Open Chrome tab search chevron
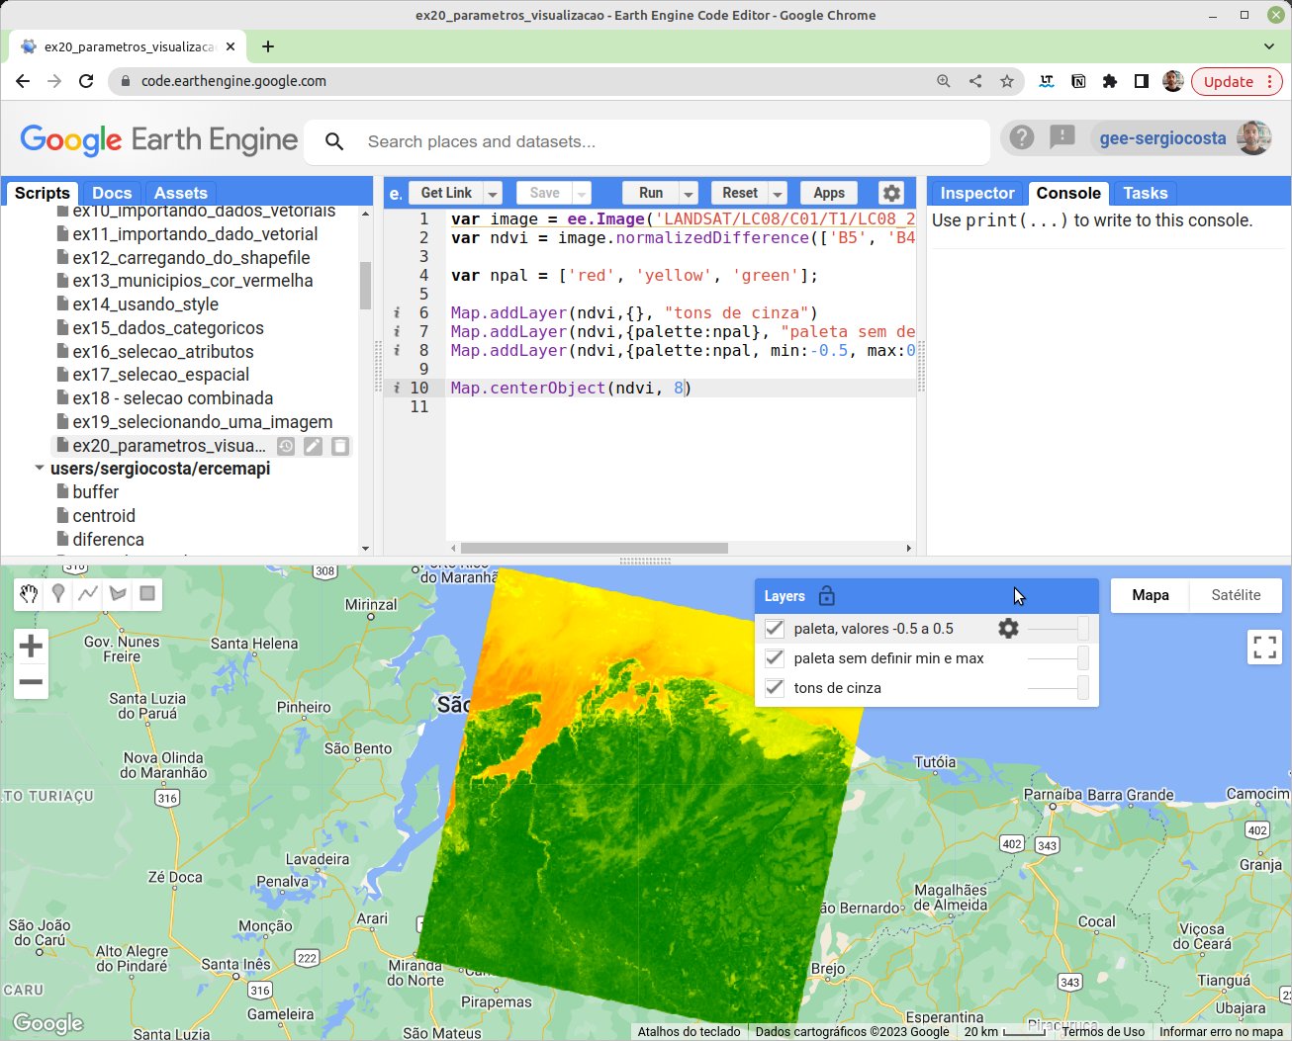 [x=1269, y=45]
